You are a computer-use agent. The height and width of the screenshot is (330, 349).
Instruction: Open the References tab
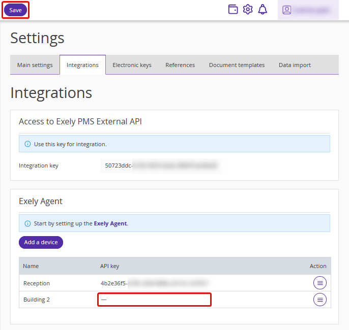[x=180, y=65]
